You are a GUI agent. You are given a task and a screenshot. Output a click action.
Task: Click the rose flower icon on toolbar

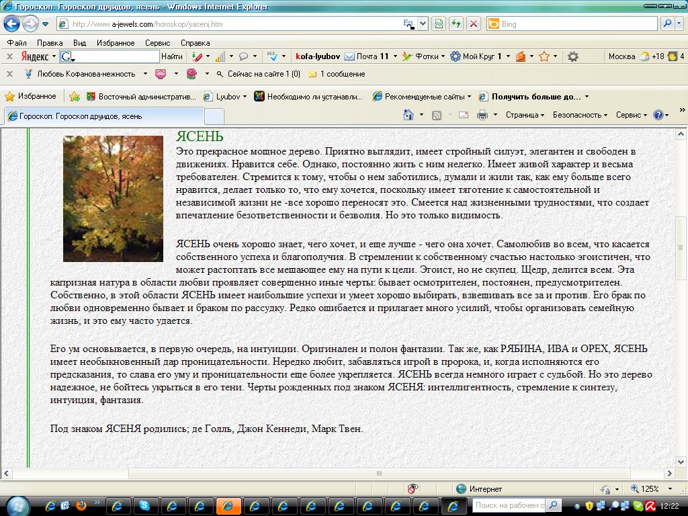click(x=191, y=74)
